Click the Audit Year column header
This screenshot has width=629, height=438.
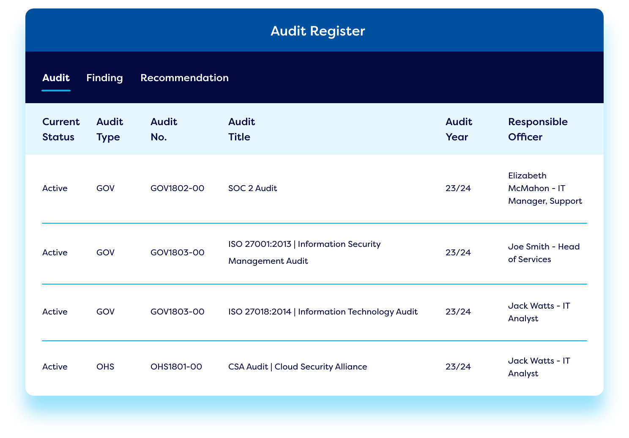click(x=459, y=129)
